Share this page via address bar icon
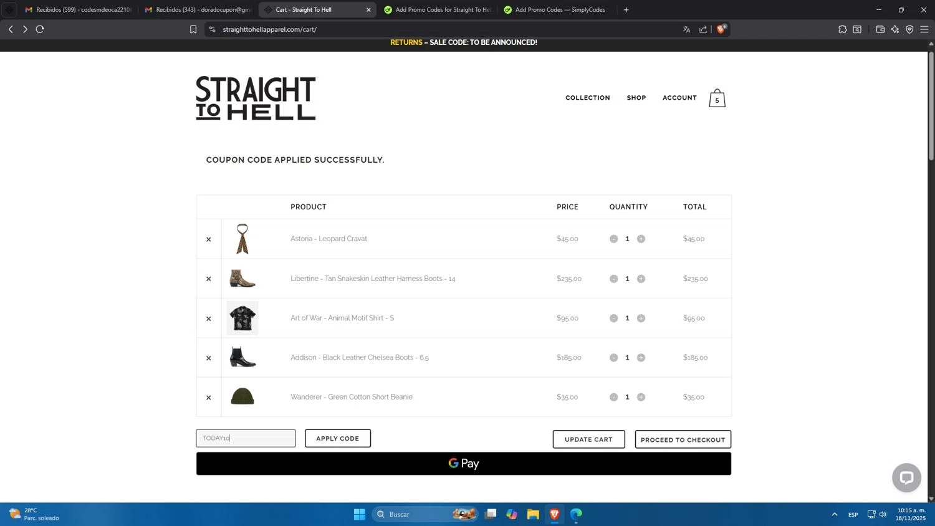The height and width of the screenshot is (526, 935). (x=703, y=29)
